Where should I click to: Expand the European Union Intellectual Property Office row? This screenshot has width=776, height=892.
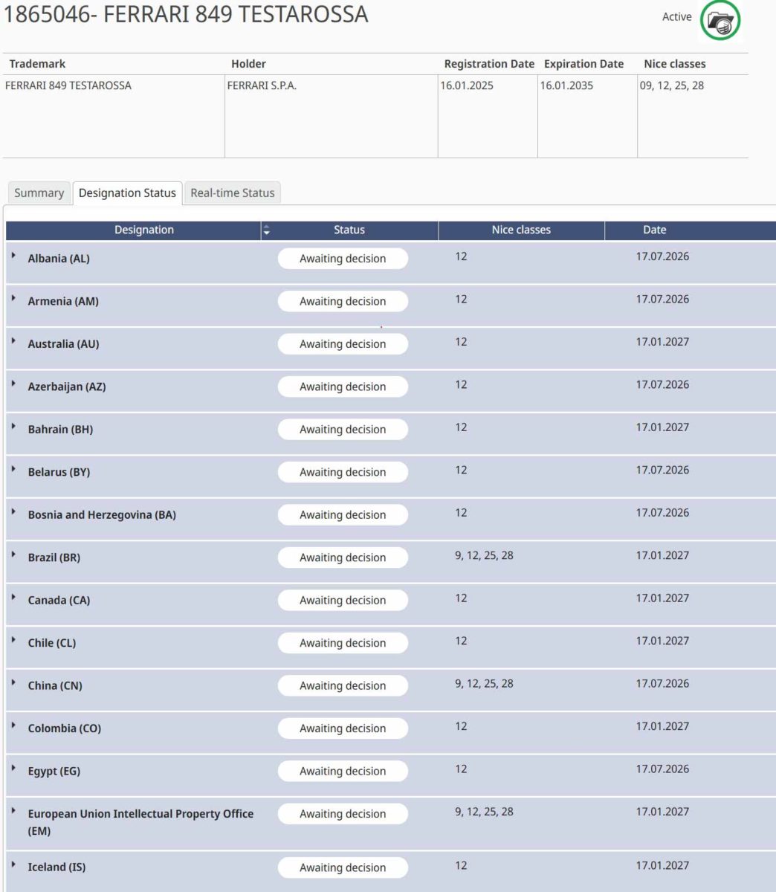point(13,811)
